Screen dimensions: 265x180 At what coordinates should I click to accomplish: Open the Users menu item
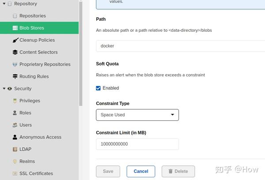(x=25, y=125)
